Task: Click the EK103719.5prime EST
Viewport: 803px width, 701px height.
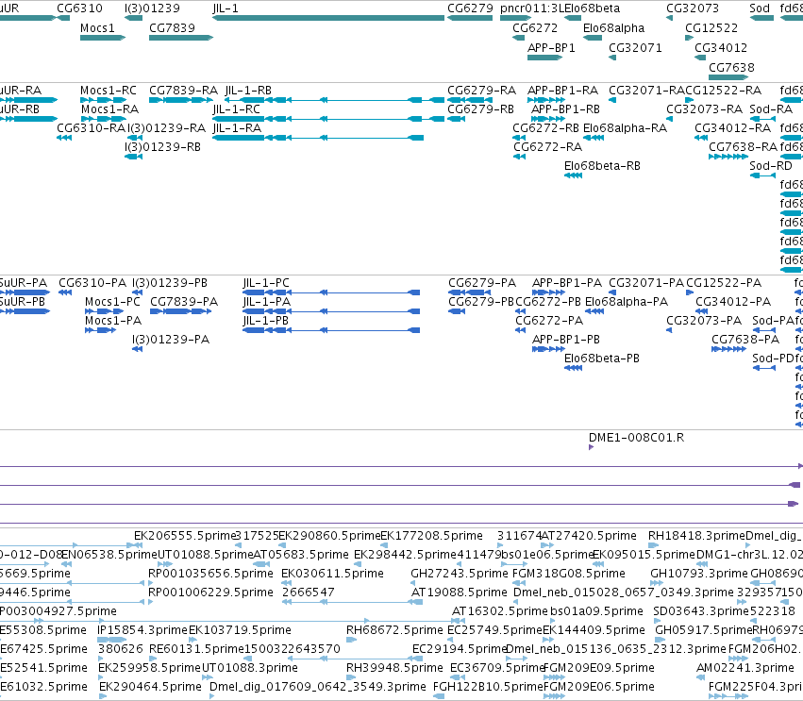Action: click(193, 640)
